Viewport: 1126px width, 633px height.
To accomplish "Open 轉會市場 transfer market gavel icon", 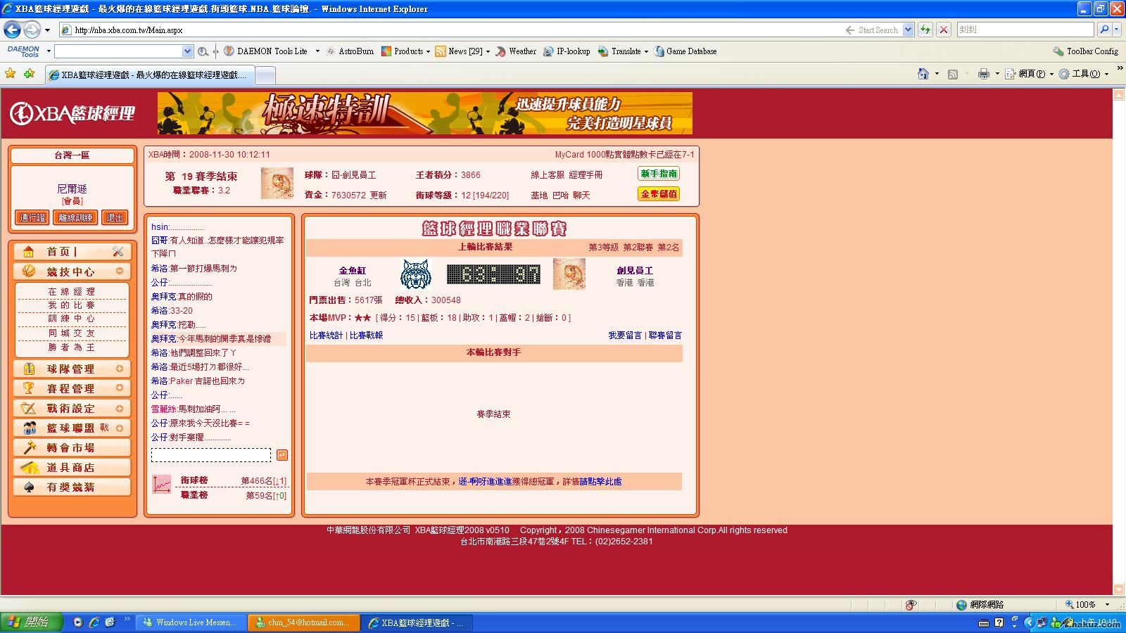I will (29, 447).
